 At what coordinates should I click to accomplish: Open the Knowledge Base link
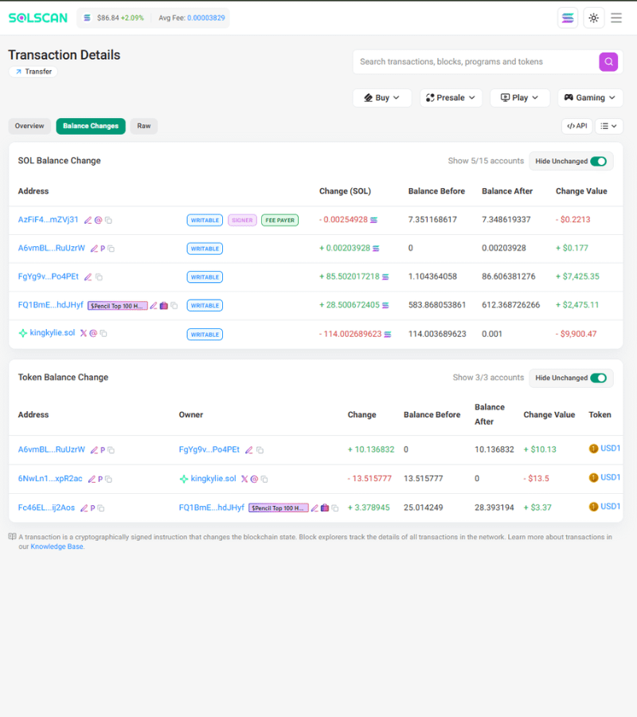(56, 547)
